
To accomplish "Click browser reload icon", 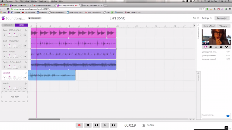I will coord(8,9).
